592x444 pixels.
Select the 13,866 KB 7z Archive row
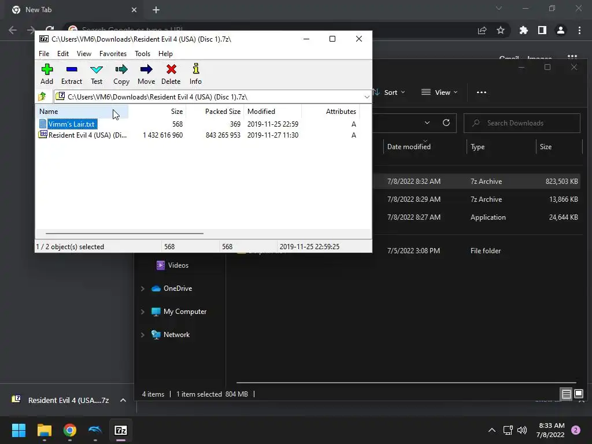click(477, 199)
